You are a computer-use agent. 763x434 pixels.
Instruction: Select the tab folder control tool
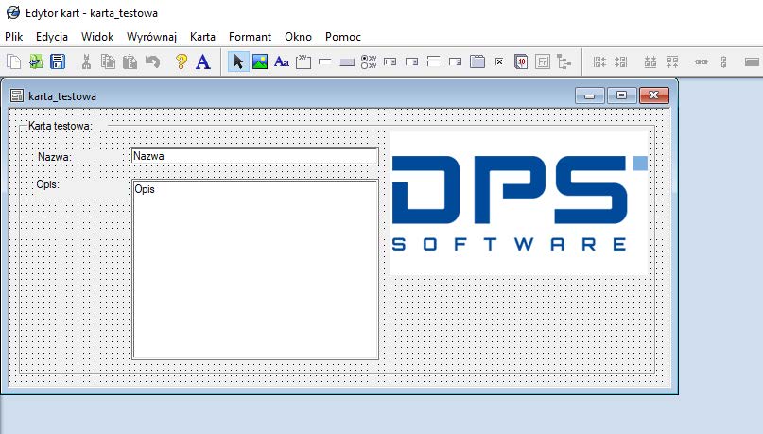point(477,61)
